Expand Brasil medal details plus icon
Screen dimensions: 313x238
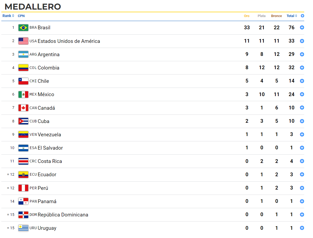302,28
